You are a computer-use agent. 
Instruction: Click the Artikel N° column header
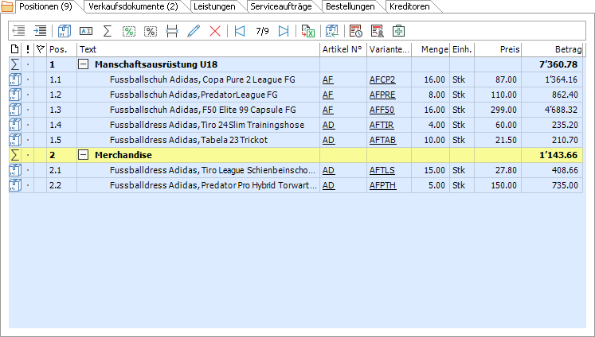tap(343, 49)
